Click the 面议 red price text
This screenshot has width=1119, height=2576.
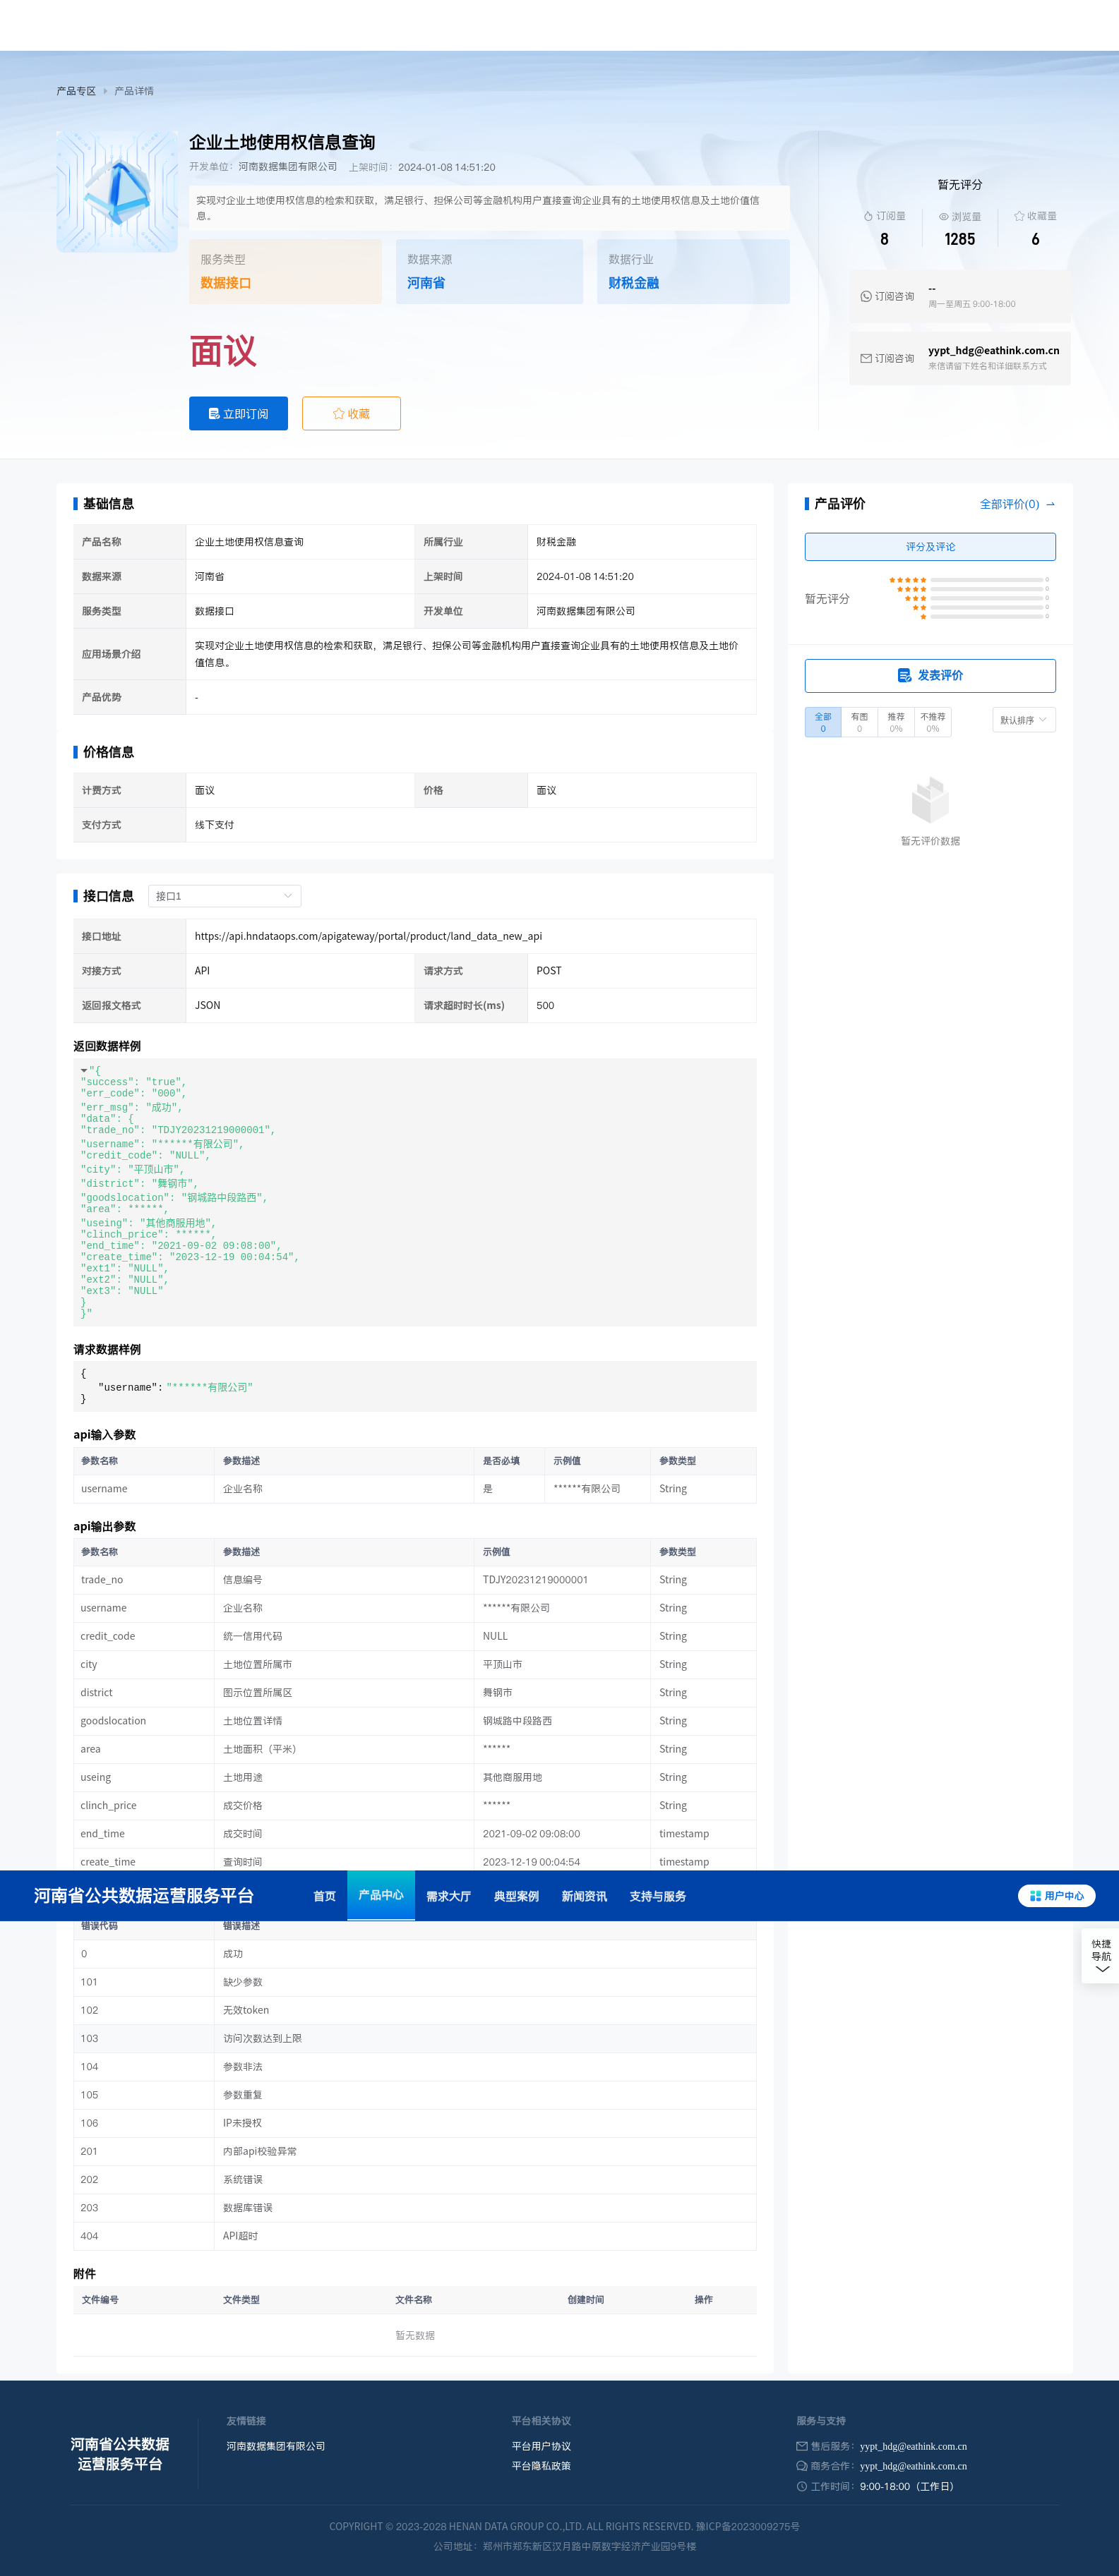(223, 351)
